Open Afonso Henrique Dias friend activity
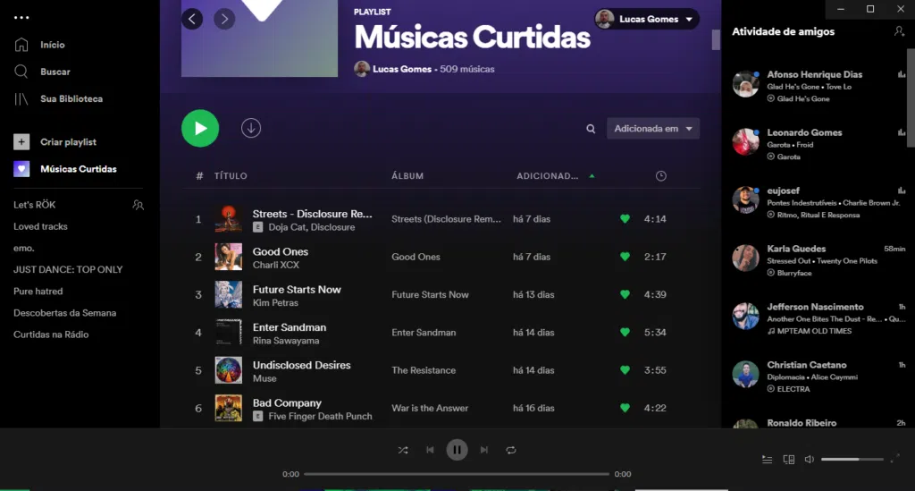915x491 pixels. coord(818,86)
